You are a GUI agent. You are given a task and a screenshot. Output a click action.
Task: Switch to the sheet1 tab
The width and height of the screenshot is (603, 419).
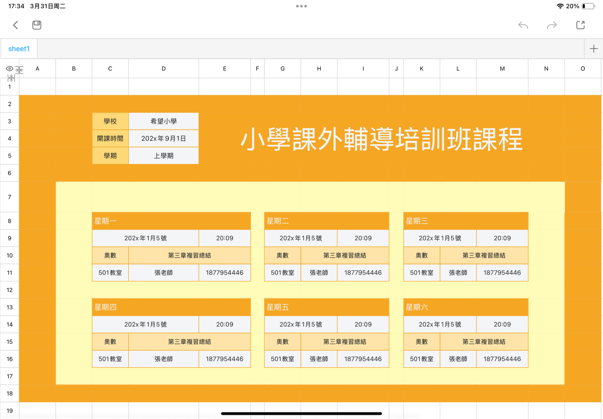click(x=19, y=49)
